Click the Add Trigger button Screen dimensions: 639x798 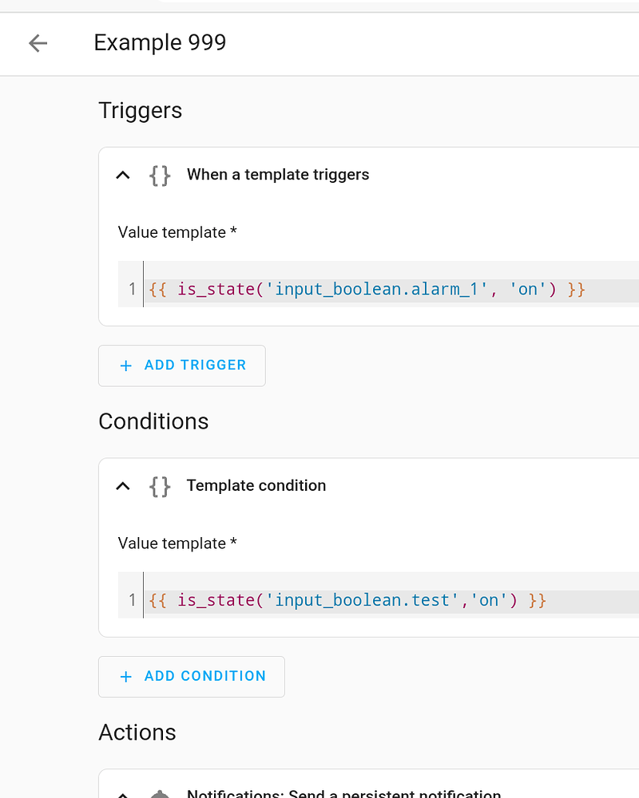[x=182, y=365]
